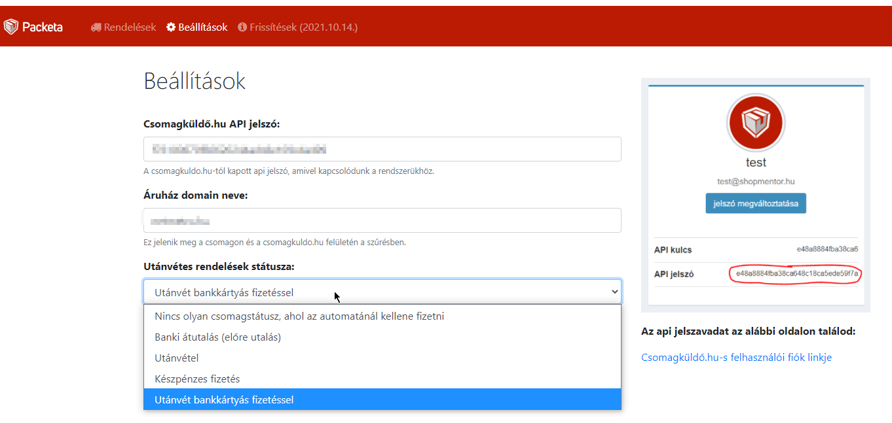
Task: Select "Nincs olyan csomagstátusz" option
Action: click(382, 316)
